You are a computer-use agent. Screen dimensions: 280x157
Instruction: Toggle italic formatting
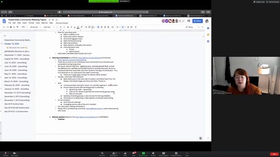(x=71, y=27)
